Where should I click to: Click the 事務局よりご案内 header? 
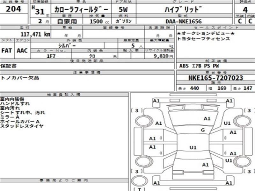click(x=64, y=180)
